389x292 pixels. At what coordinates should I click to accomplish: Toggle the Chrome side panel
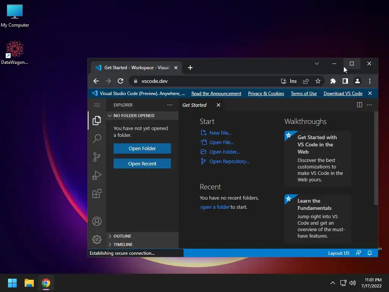[x=345, y=81]
